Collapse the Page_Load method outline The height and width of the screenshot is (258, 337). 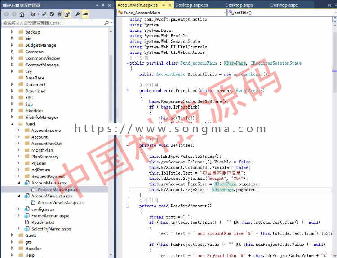(x=127, y=91)
